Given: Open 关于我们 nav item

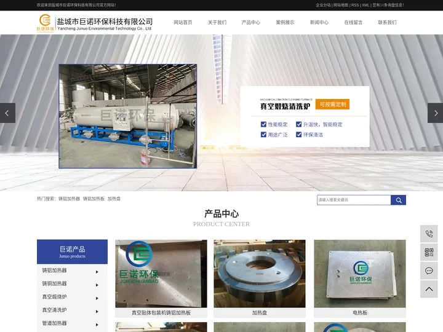Looking at the screenshot, I should click(217, 22).
